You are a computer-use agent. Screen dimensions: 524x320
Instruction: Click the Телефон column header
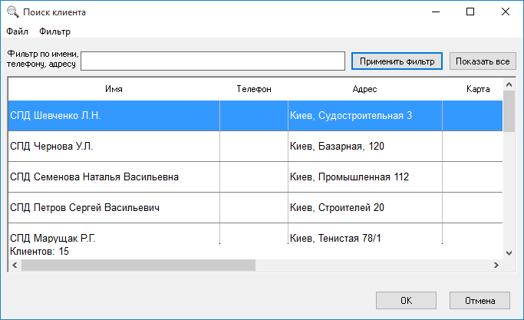point(254,89)
